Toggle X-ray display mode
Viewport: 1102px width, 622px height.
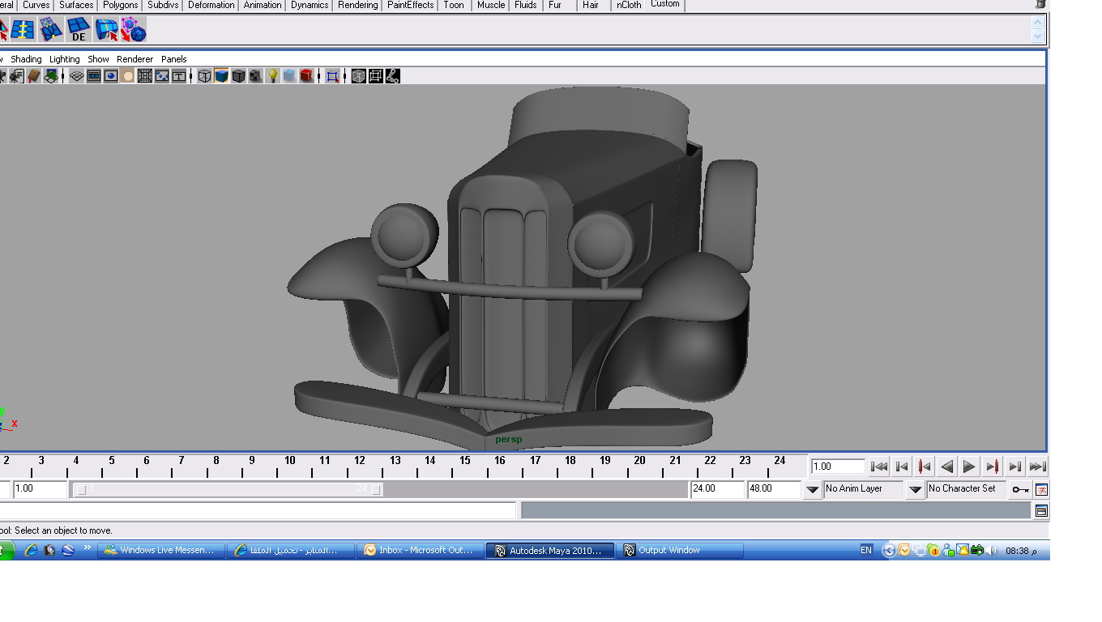pos(358,76)
